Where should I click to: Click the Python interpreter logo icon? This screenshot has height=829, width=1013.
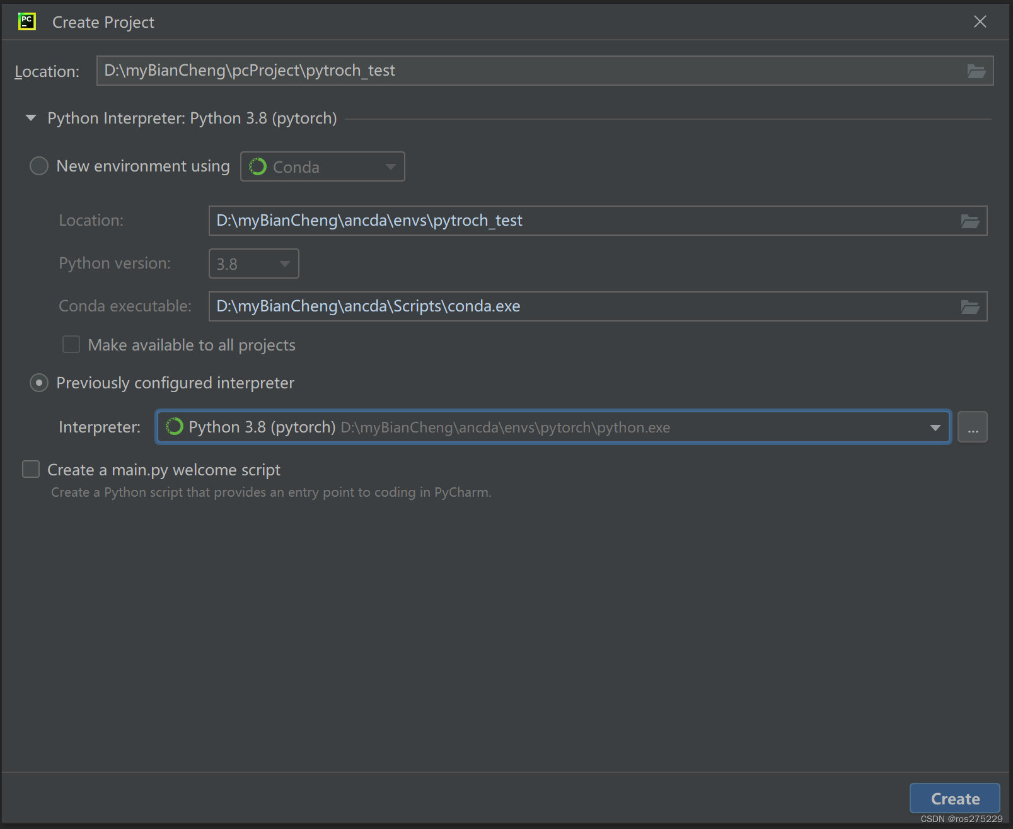pyautogui.click(x=174, y=427)
